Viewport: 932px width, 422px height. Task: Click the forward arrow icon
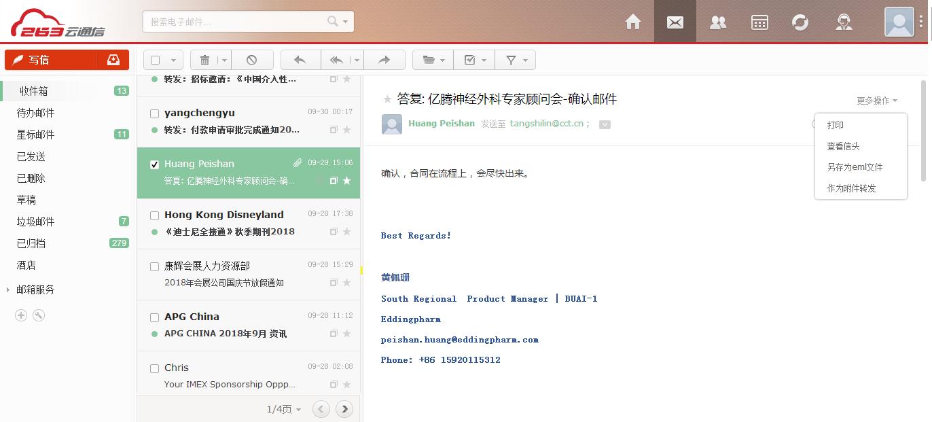coord(384,60)
